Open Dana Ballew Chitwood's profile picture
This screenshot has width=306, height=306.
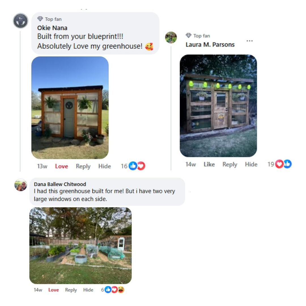(x=21, y=185)
